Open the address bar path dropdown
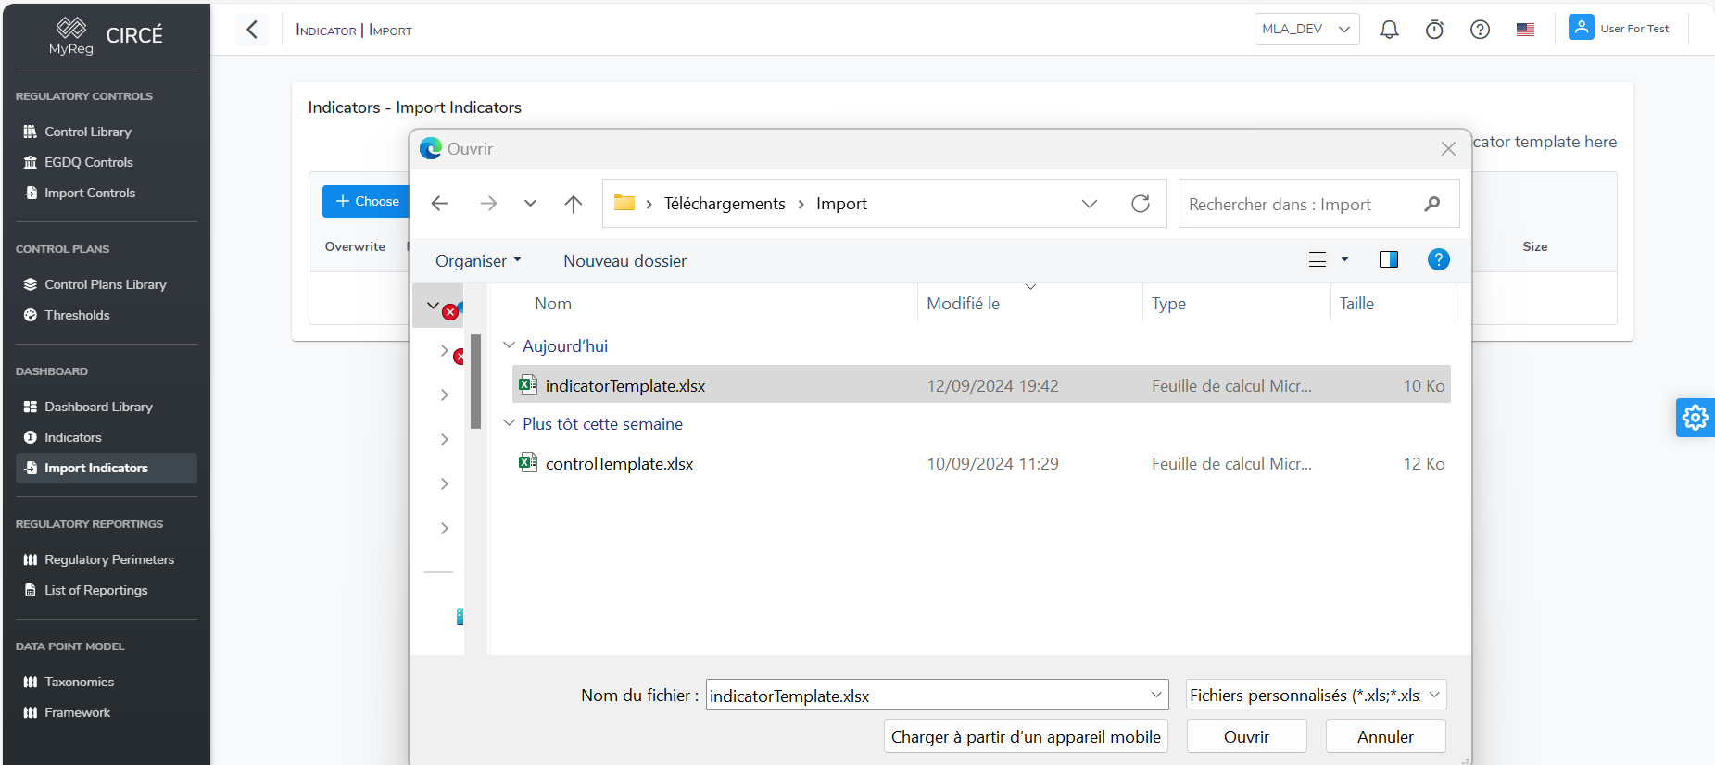 (1090, 204)
